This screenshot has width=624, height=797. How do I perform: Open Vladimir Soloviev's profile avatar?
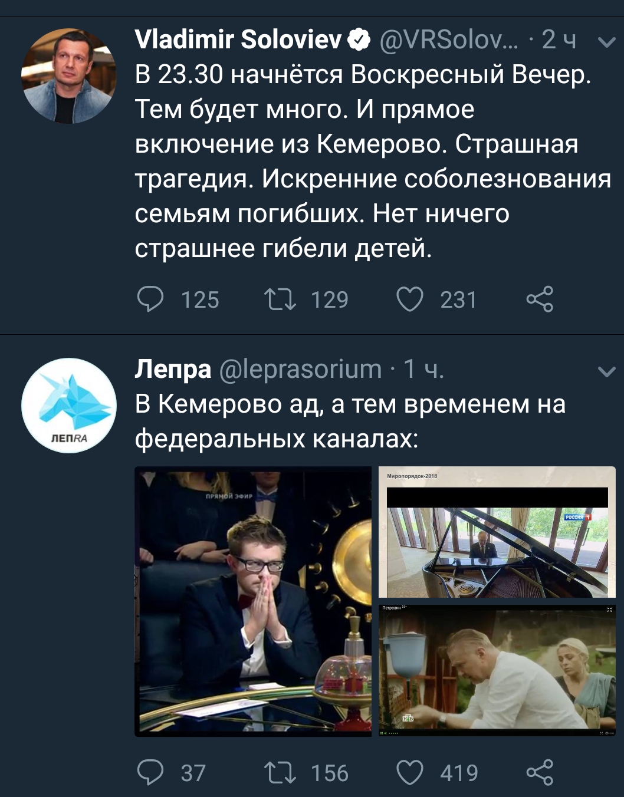point(69,76)
